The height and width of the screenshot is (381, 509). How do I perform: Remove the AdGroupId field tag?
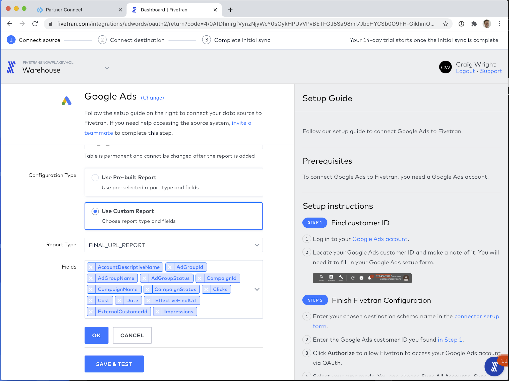pyautogui.click(x=170, y=267)
